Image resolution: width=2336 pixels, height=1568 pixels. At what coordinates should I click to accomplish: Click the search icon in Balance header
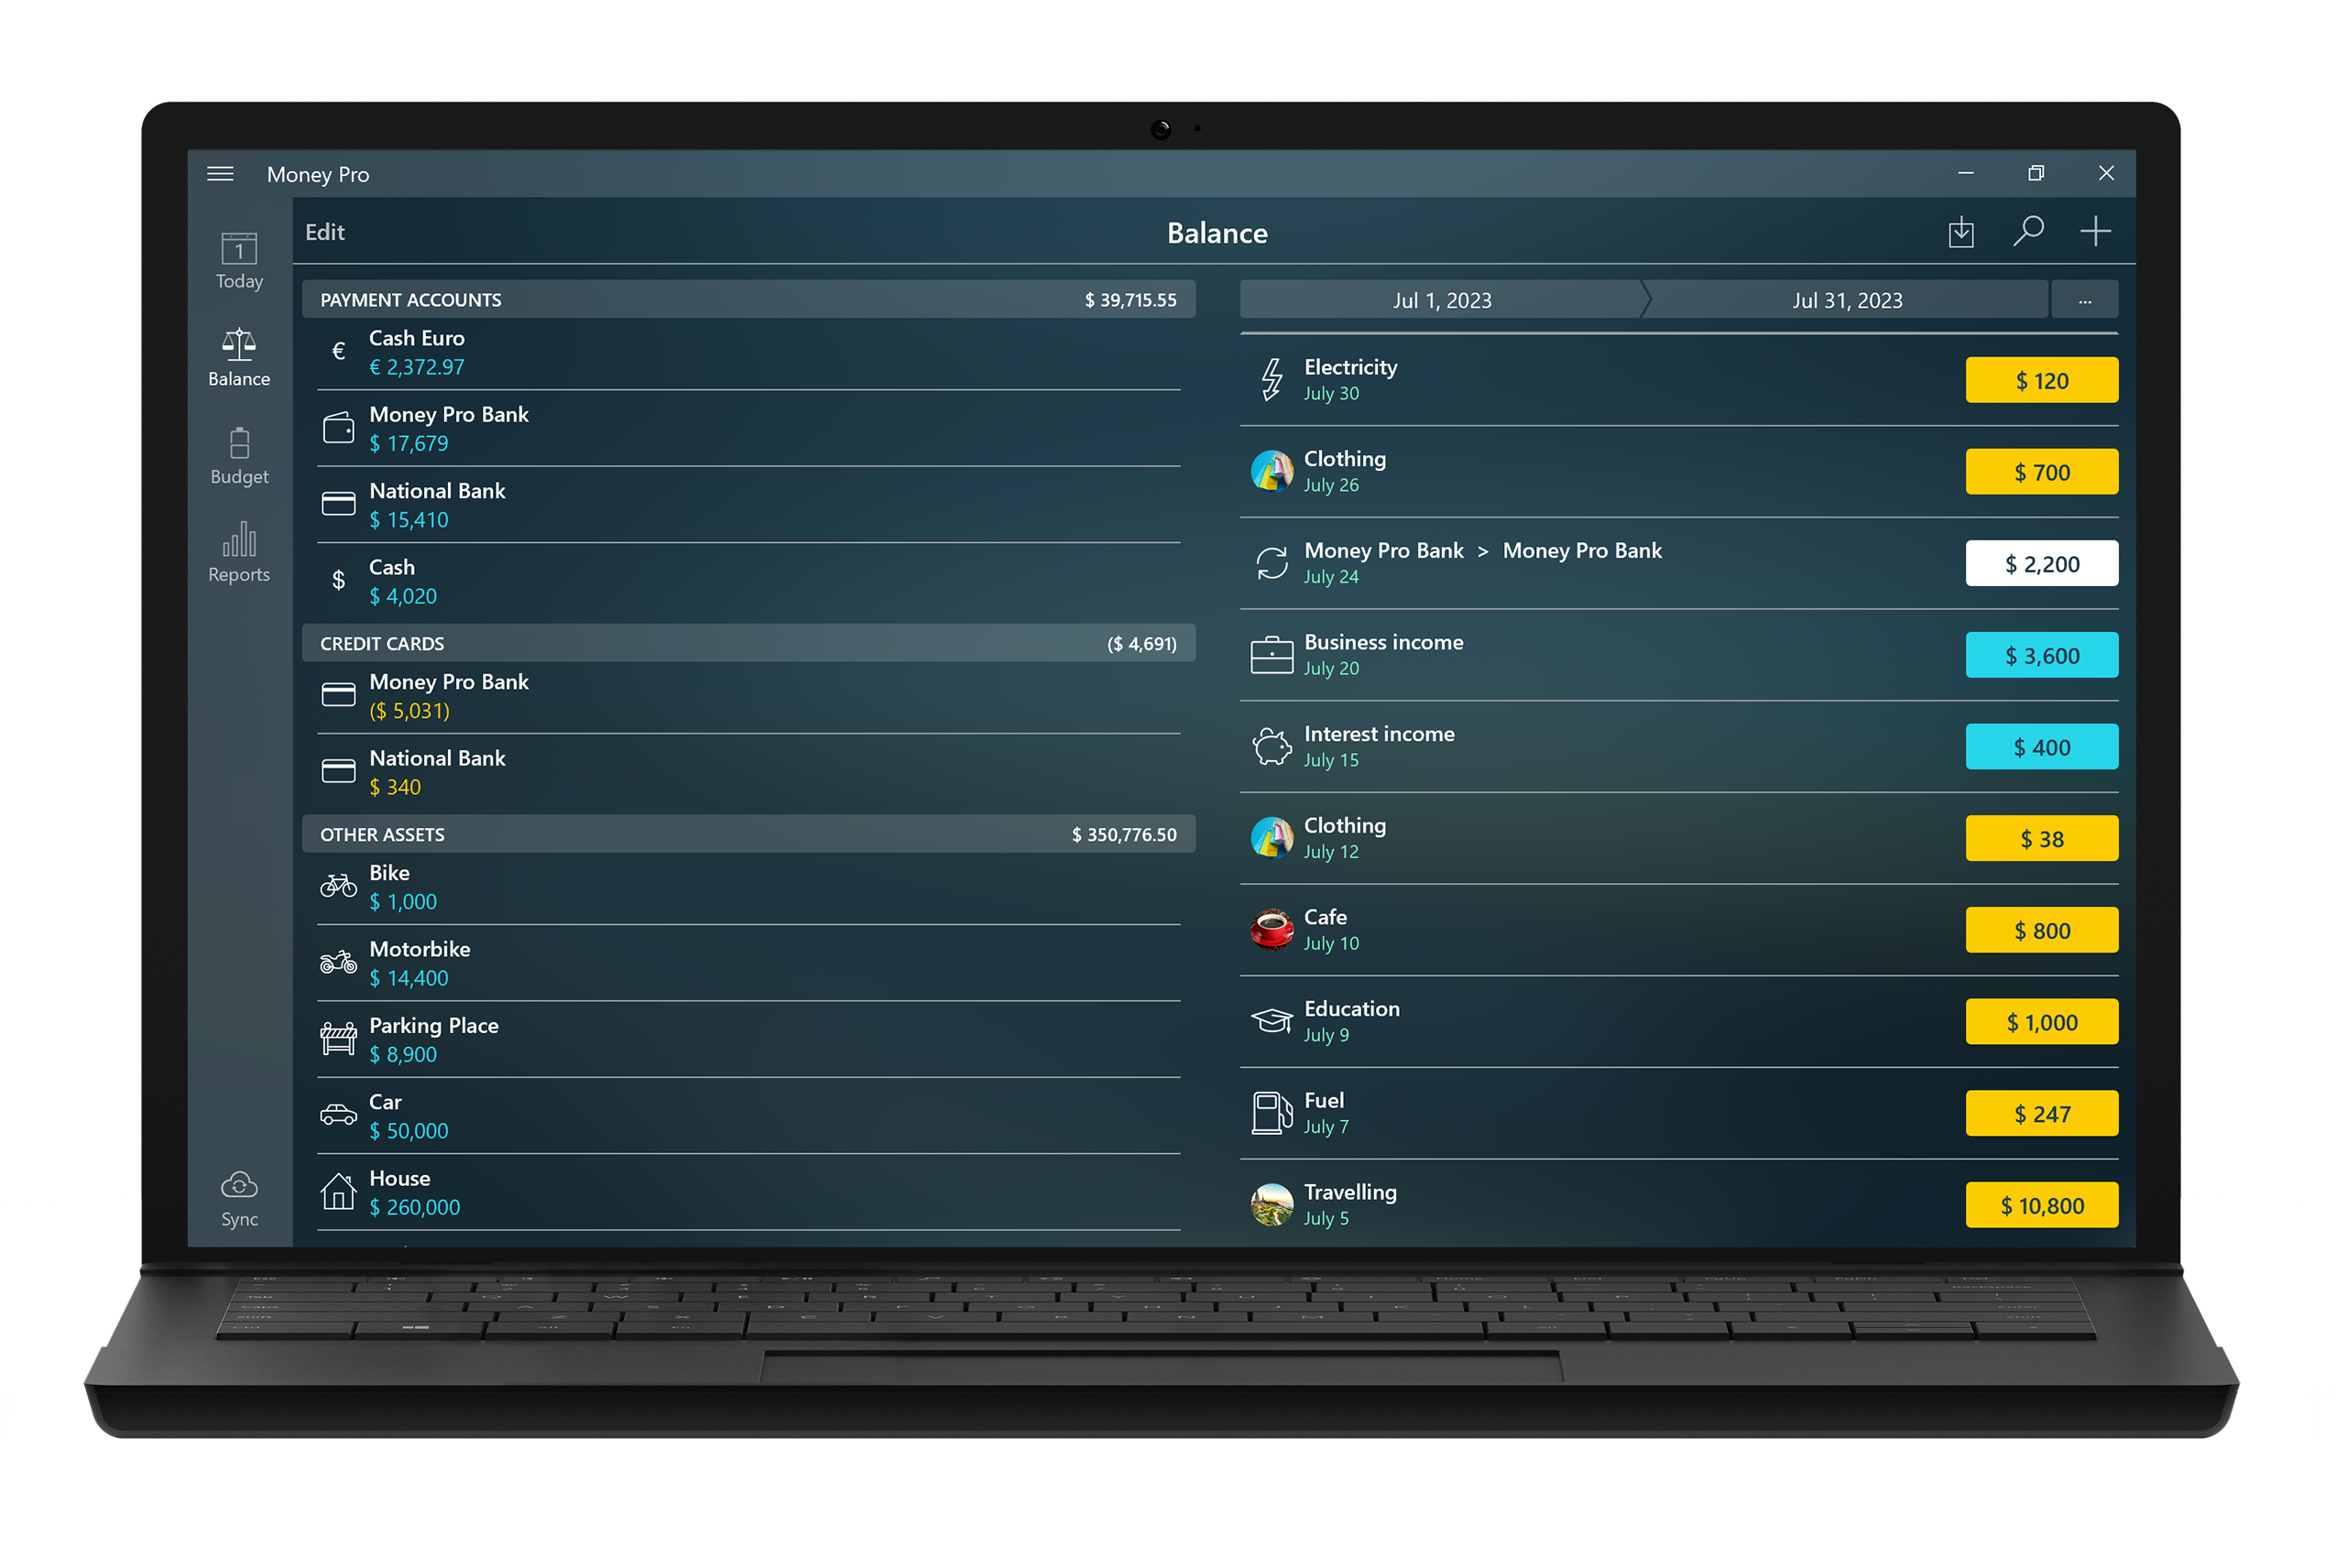[x=2028, y=229]
